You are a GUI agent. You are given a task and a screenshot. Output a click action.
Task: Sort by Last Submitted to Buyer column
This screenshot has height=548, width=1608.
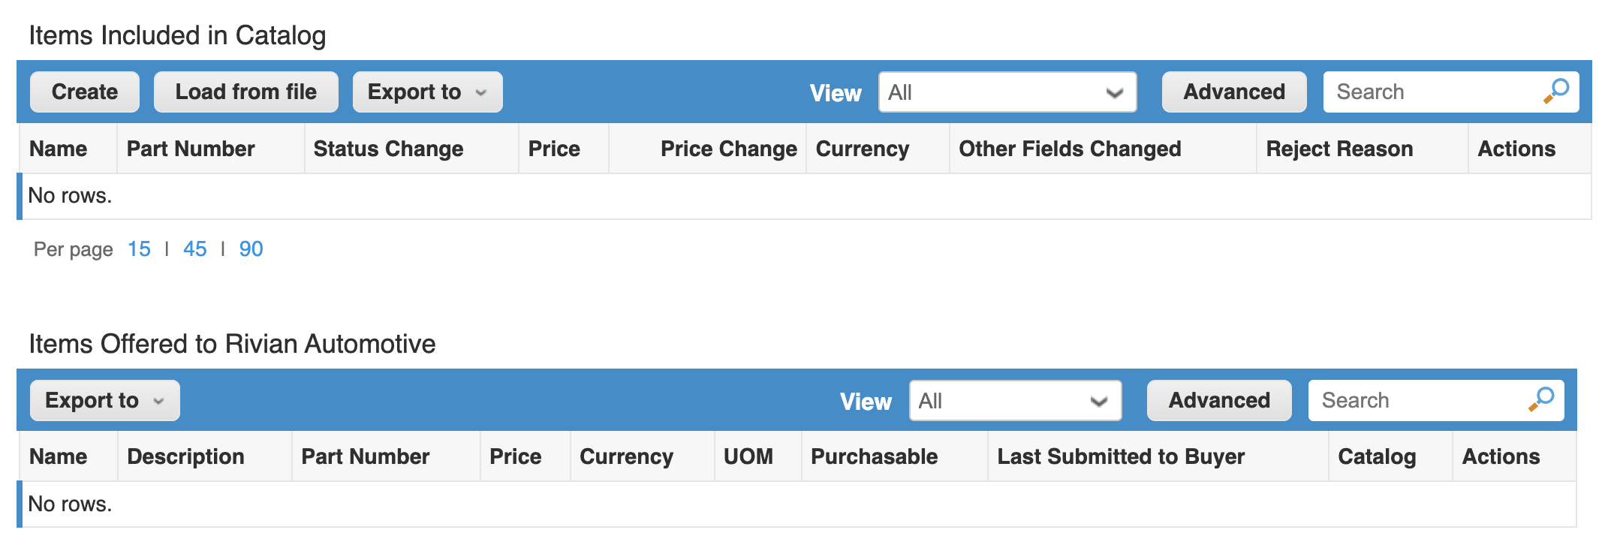tap(1120, 457)
